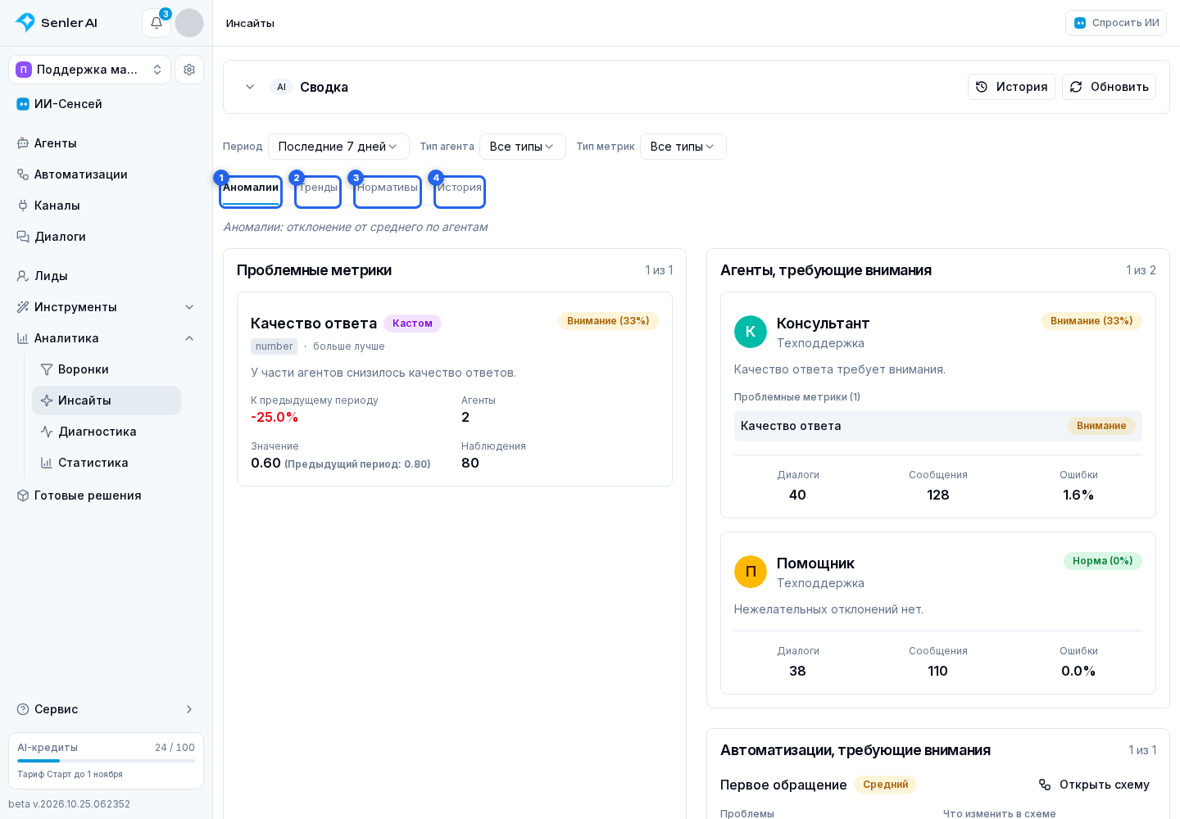Screen dimensions: 1180x819
Task: Click Открыть схему button
Action: pos(1094,785)
